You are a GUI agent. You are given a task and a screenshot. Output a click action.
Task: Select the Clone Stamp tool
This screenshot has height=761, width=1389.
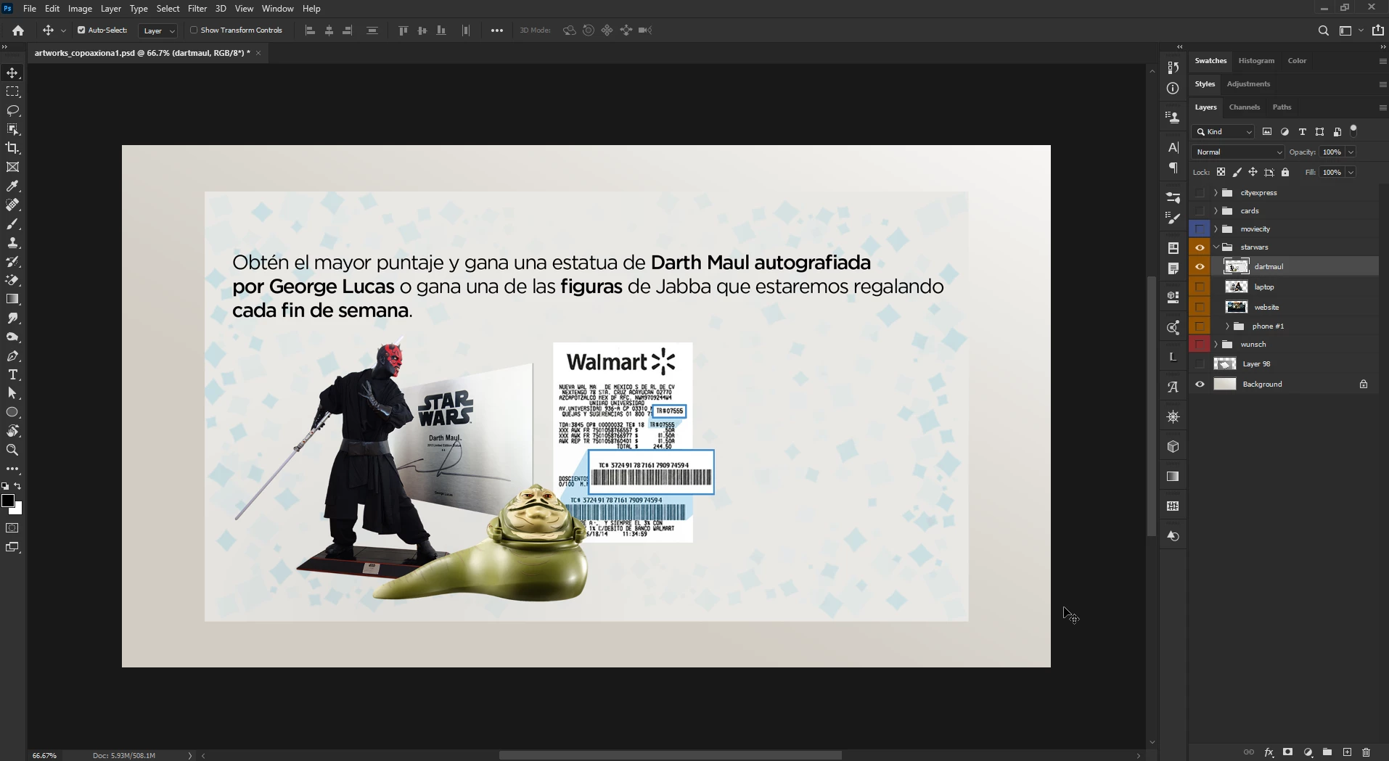(x=12, y=243)
